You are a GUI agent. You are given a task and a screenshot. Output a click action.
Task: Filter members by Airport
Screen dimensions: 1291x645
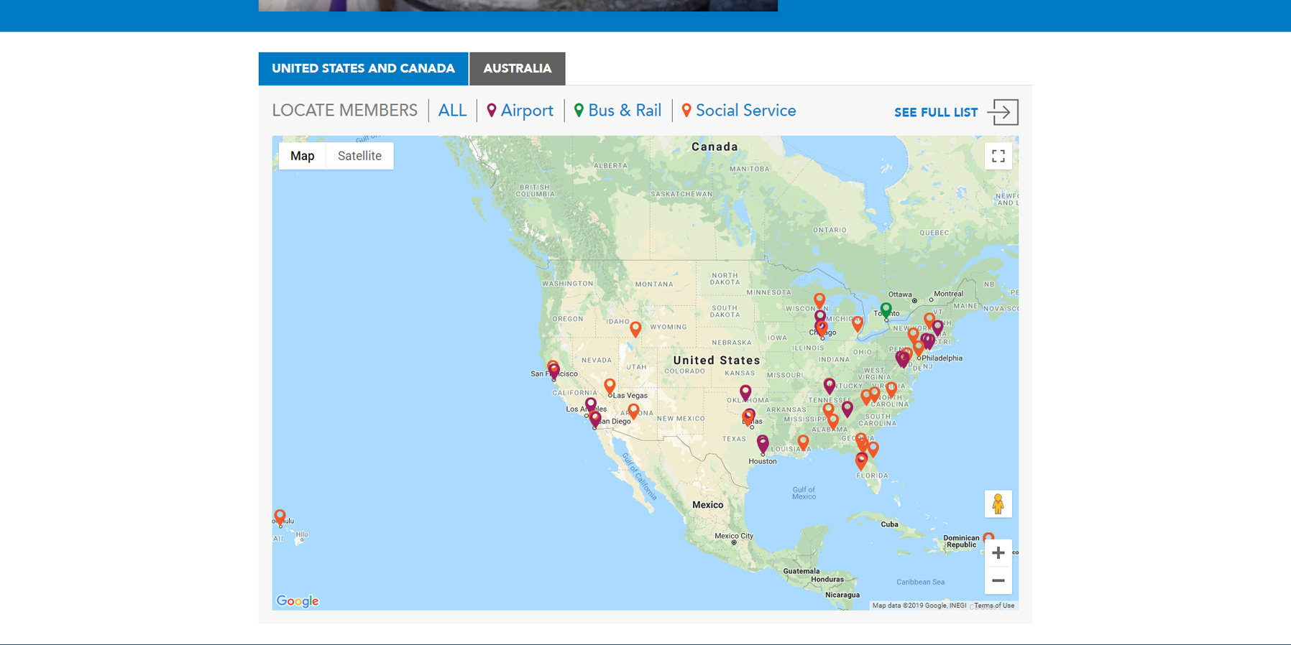point(520,111)
